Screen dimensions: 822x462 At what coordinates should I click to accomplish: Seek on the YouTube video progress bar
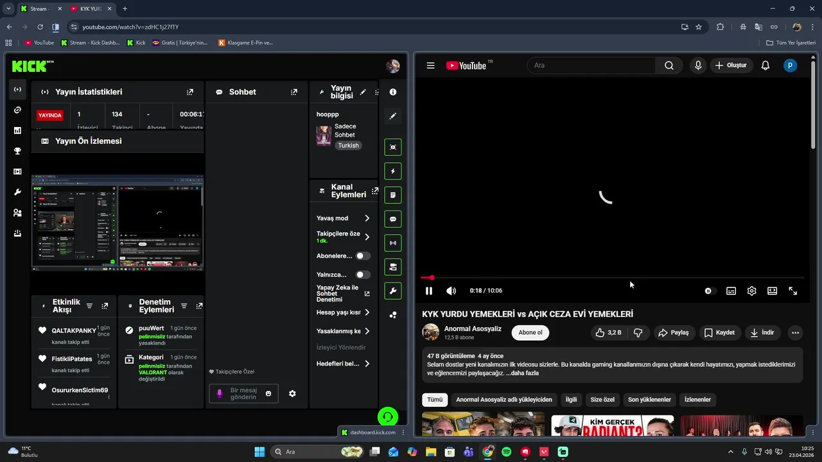pos(612,278)
